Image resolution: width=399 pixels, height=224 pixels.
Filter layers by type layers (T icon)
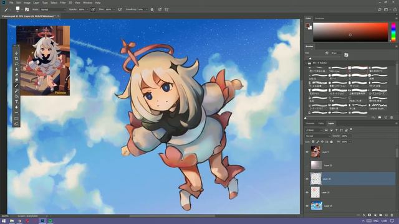[x=337, y=130]
